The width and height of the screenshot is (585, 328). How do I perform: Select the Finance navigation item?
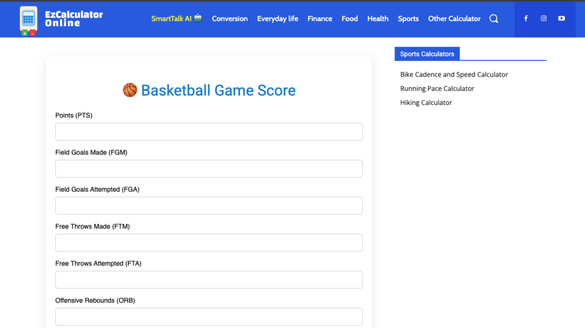(x=319, y=19)
